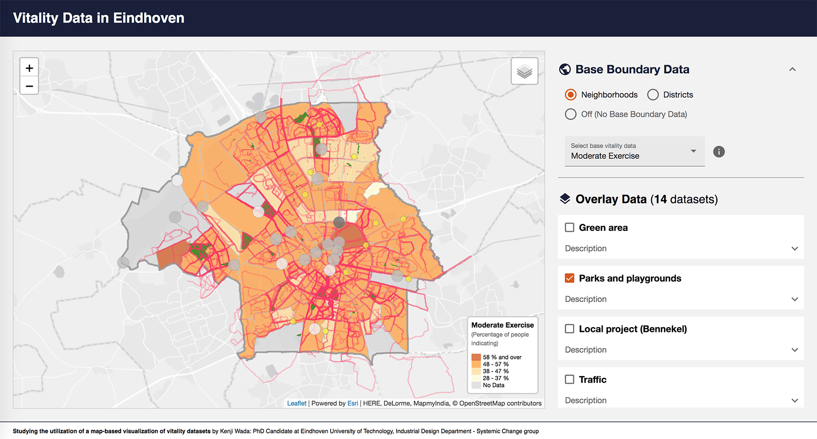
Task: Open the Esri attribution link
Action: coord(352,403)
